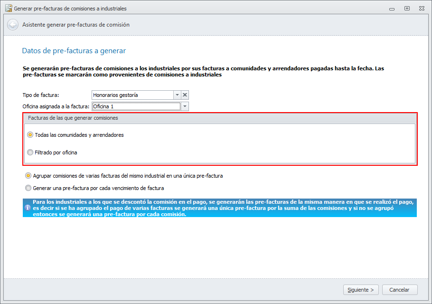Click the blue info icon in the banner

pos(28,208)
